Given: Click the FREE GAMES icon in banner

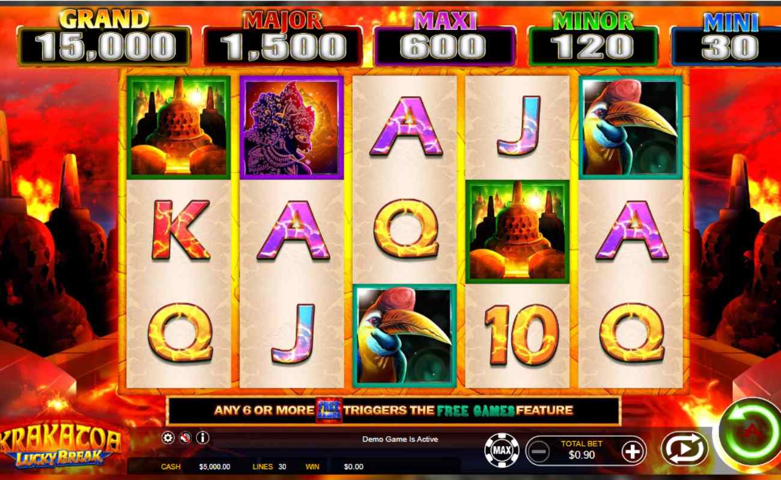Looking at the screenshot, I should tap(329, 410).
